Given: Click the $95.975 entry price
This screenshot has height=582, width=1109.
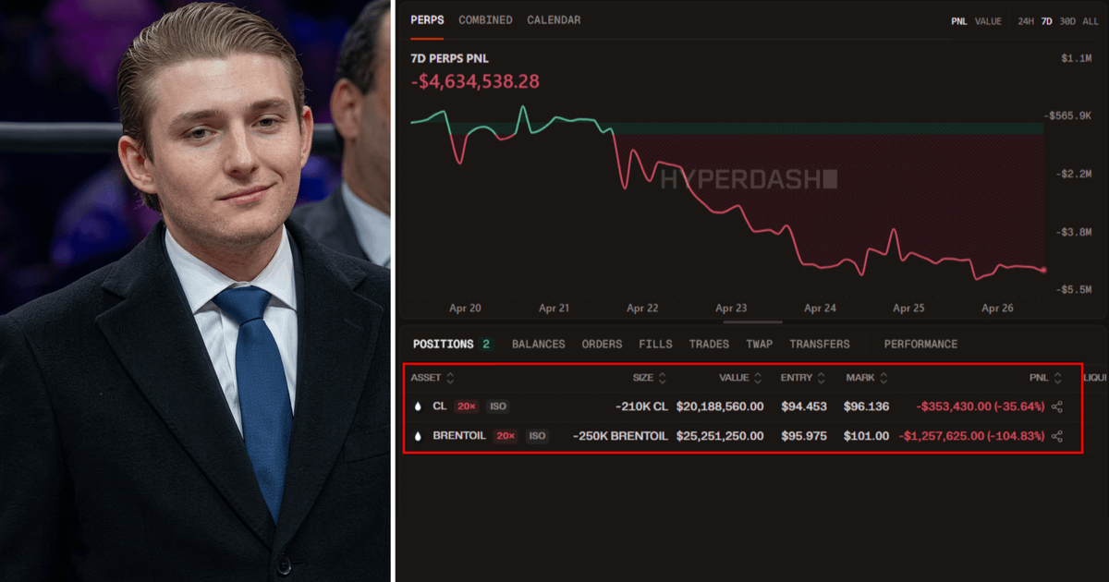Looking at the screenshot, I should coord(804,436).
